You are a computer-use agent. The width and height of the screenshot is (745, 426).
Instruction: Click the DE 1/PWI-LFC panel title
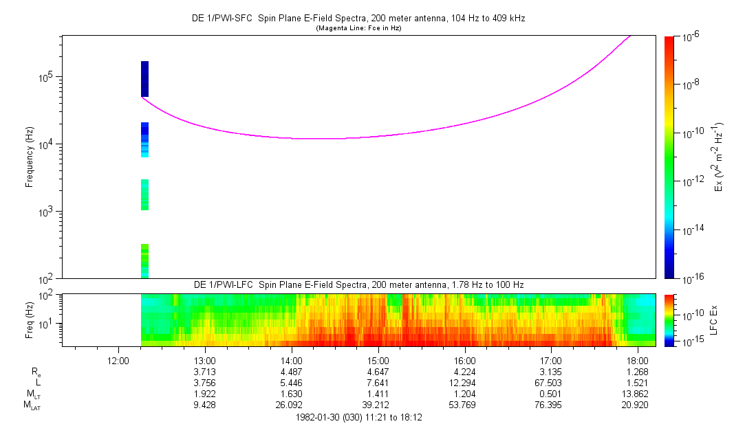pos(358,284)
